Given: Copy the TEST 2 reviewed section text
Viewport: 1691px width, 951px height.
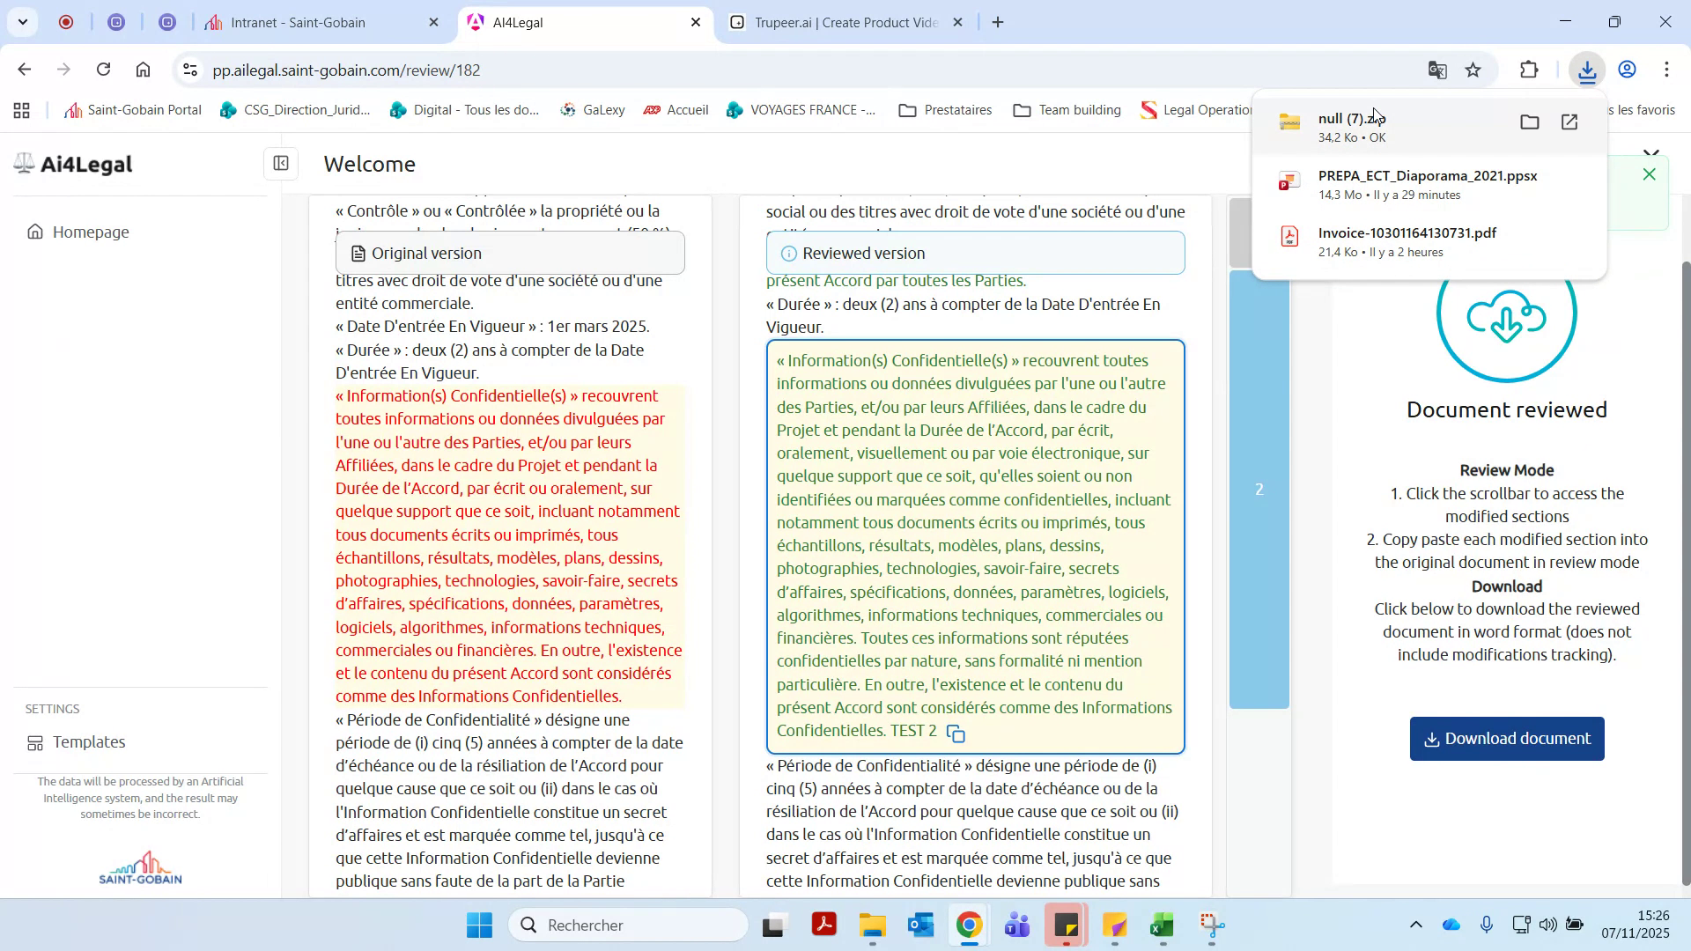Looking at the screenshot, I should coord(956,732).
